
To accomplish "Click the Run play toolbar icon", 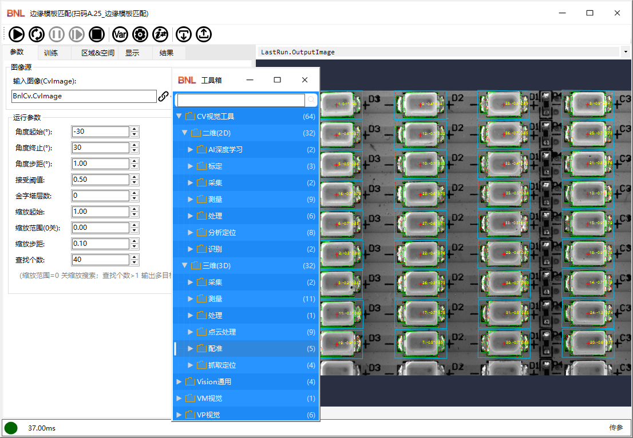I will 17,34.
